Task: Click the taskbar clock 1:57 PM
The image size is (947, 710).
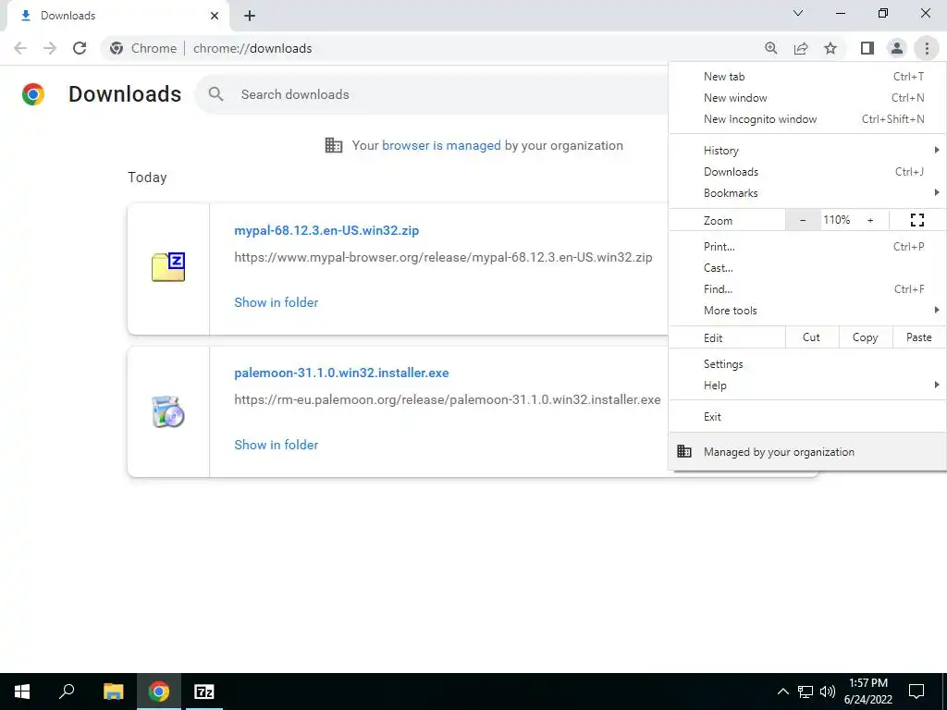Action: tap(868, 692)
